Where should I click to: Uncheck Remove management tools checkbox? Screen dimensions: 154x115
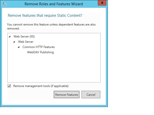coord(9,86)
